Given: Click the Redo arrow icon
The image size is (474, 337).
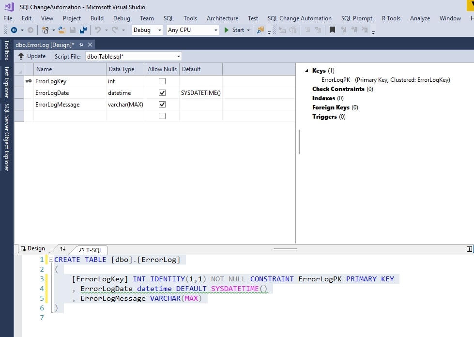Looking at the screenshot, I should (x=115, y=30).
